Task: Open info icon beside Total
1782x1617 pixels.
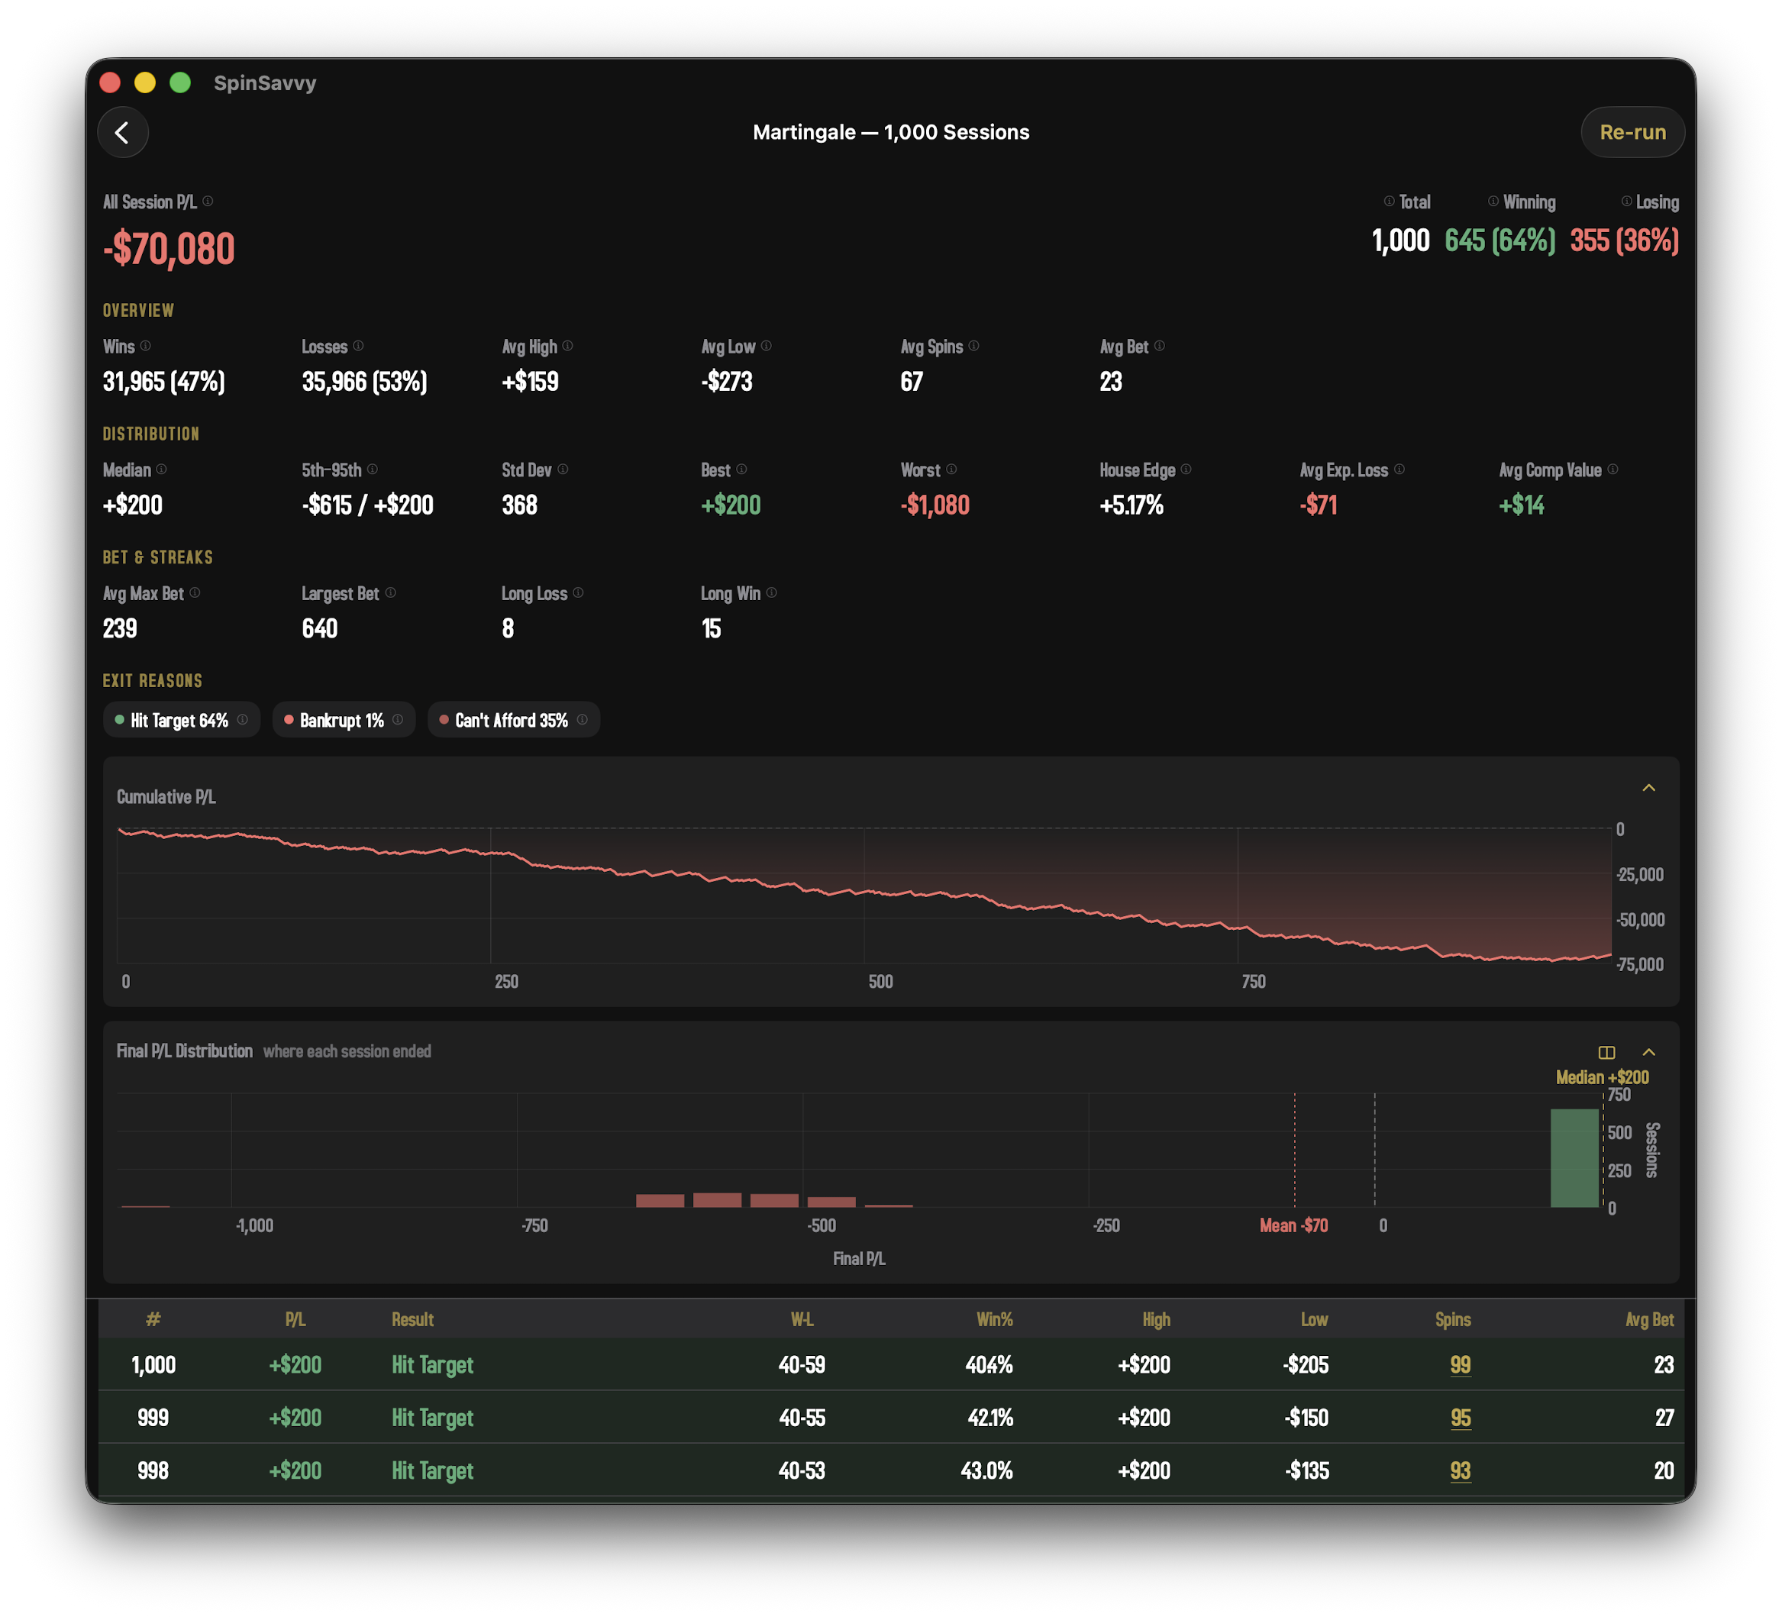Action: (1389, 202)
